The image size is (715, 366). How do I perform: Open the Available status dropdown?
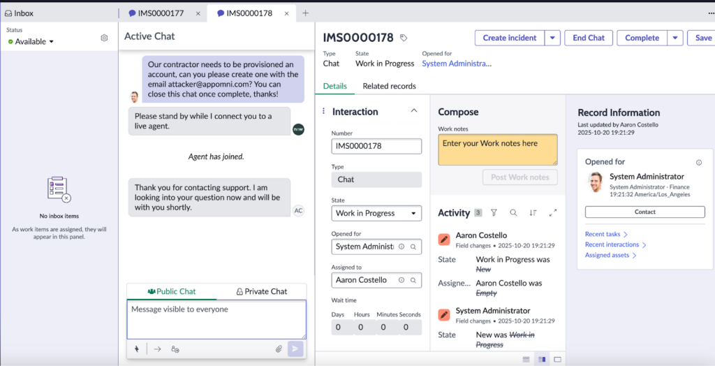tap(31, 42)
